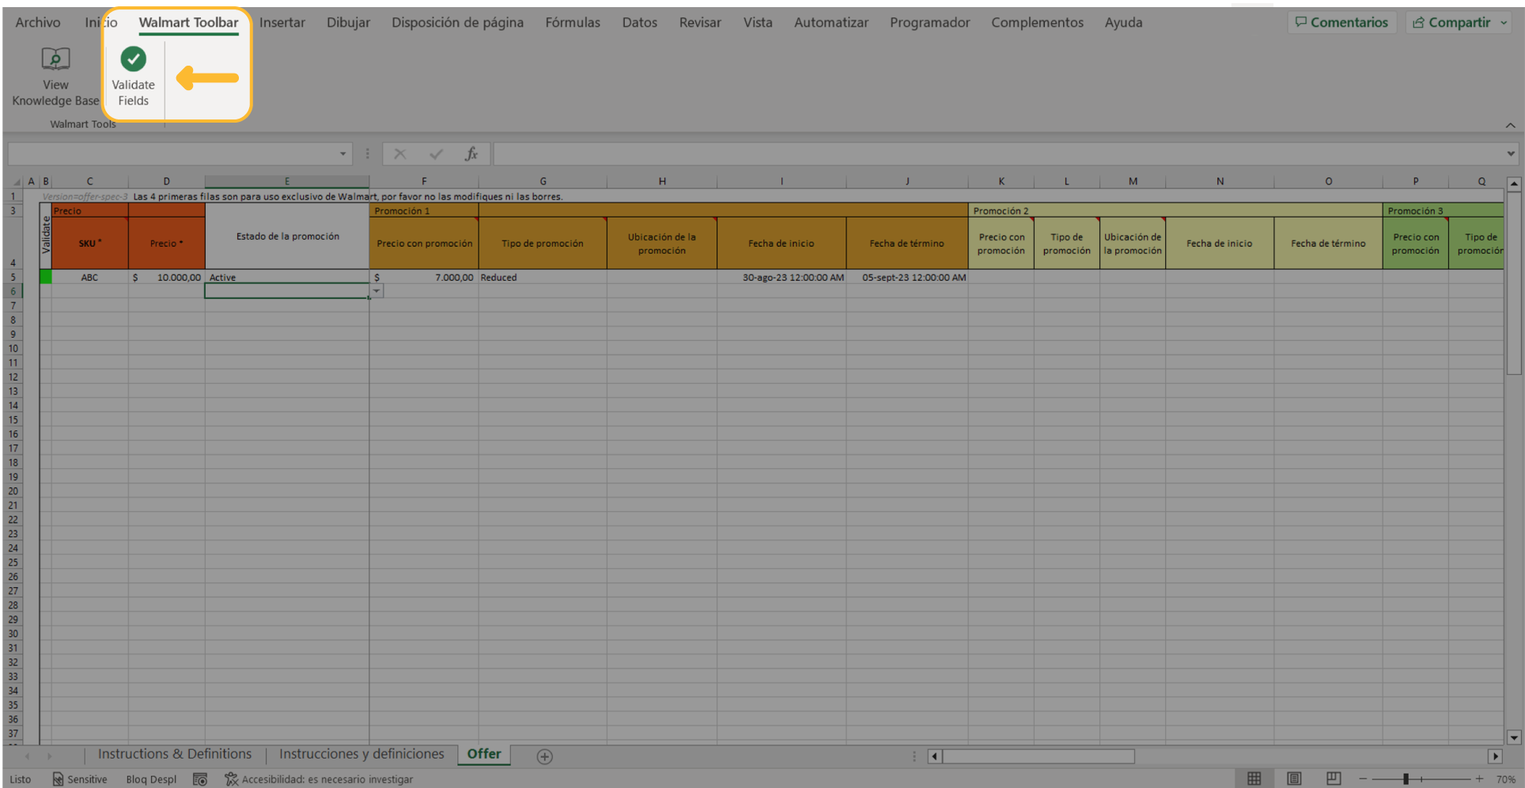Click the confirm entry checkmark in formula bar

436,153
